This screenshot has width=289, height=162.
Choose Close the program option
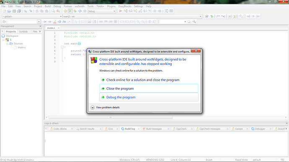click(x=149, y=88)
